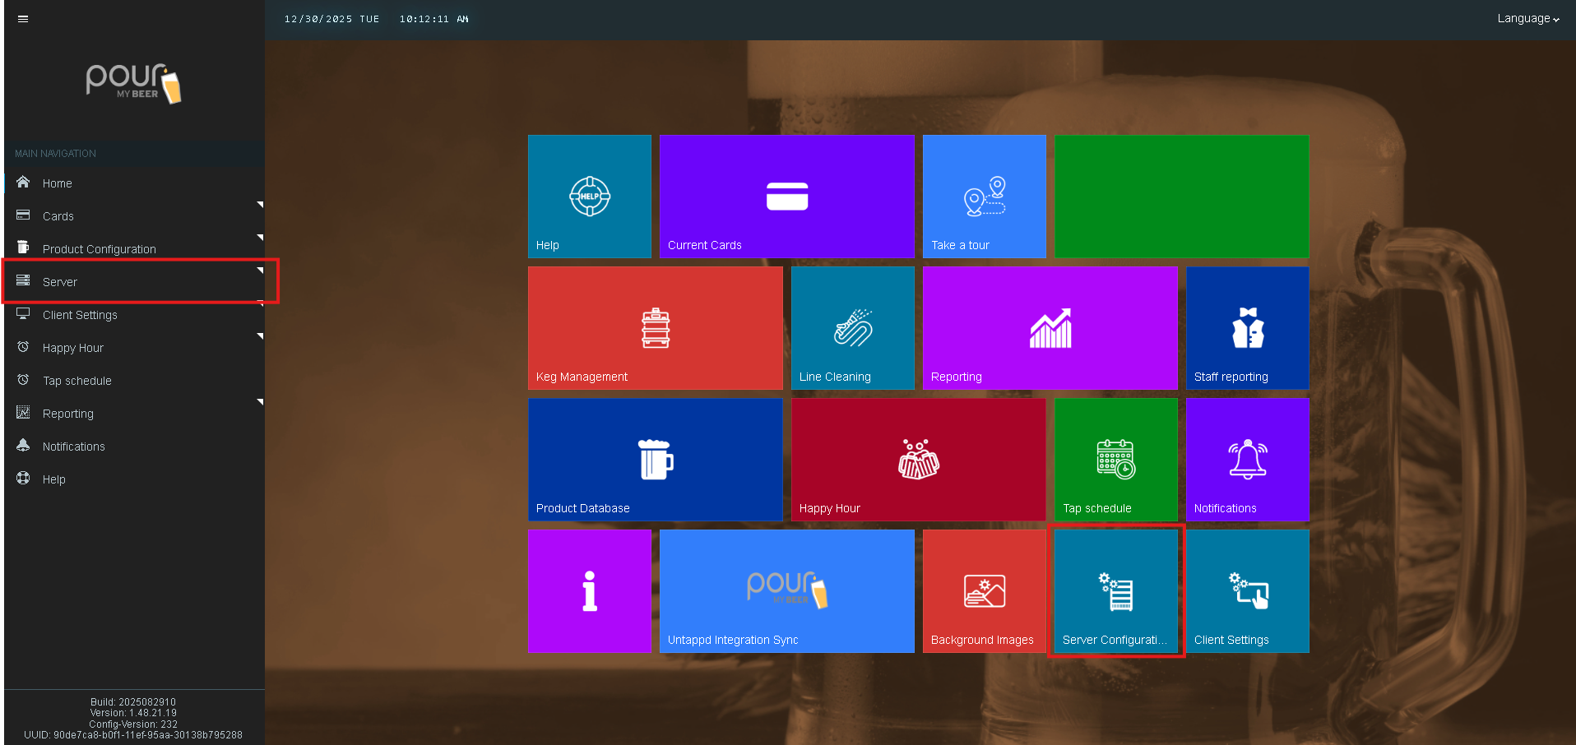The image size is (1576, 745).
Task: Open the Language dropdown
Action: click(1527, 19)
